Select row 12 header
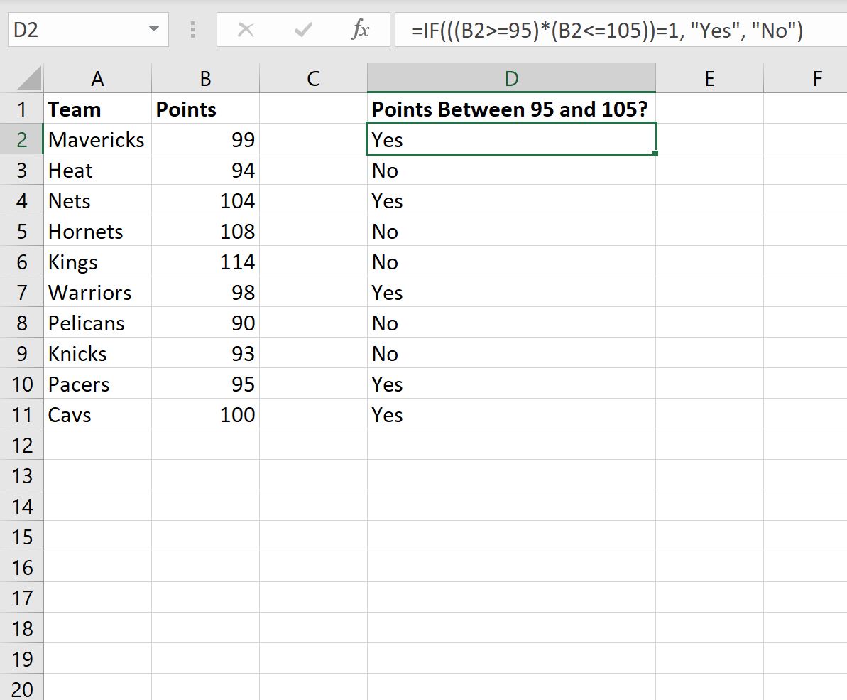This screenshot has height=700, width=847. pos(21,446)
